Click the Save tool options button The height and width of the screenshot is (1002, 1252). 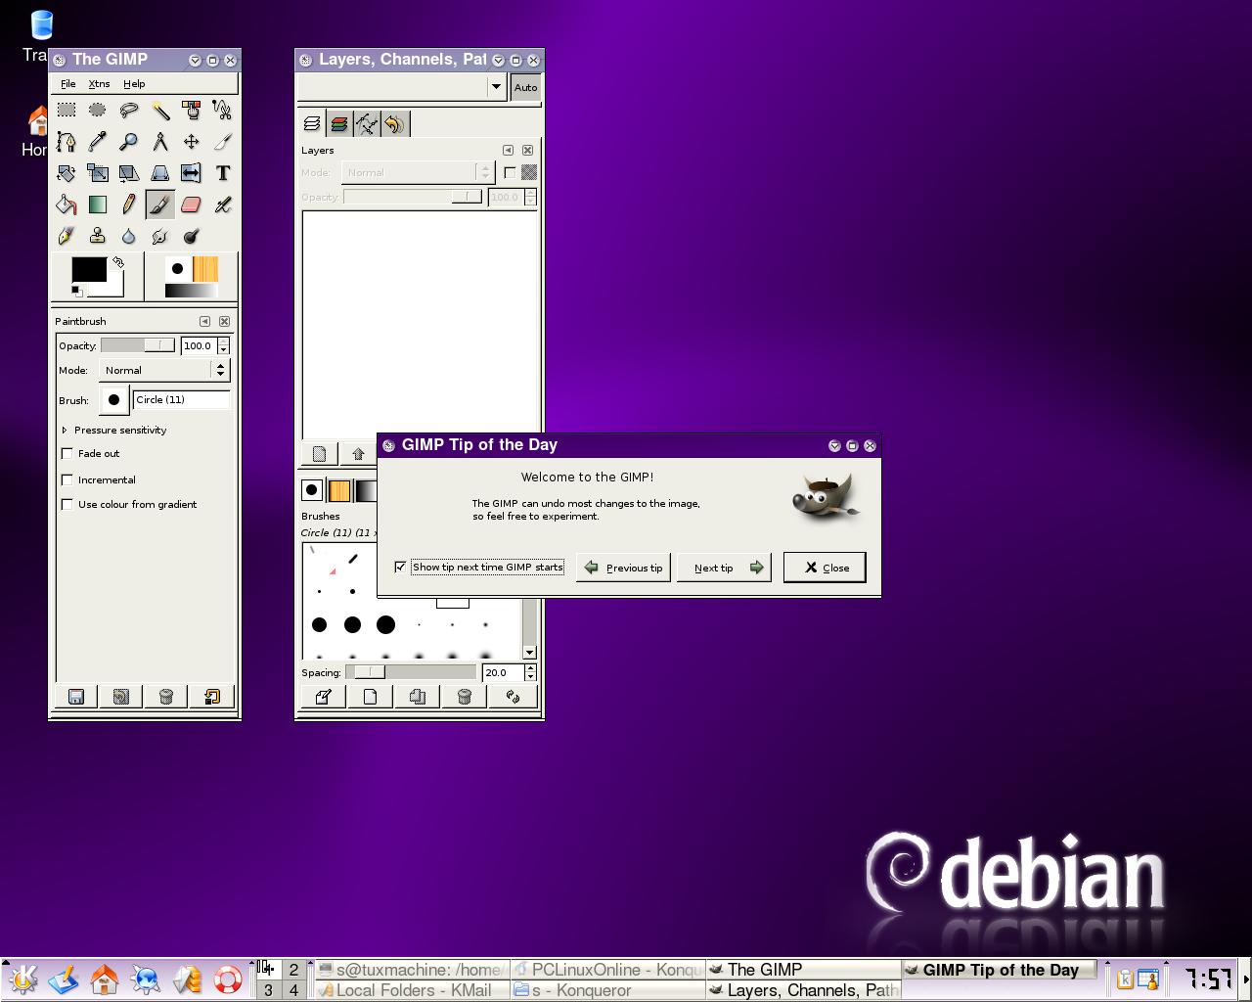point(76,697)
